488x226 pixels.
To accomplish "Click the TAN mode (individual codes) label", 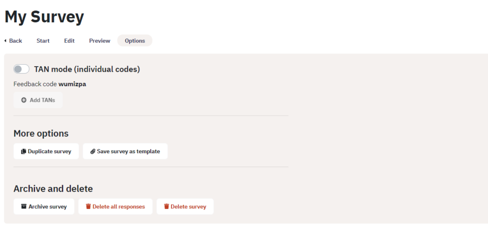I will [87, 69].
